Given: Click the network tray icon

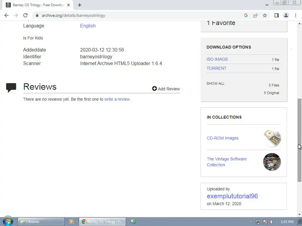Looking at the screenshot, I should 258,222.
